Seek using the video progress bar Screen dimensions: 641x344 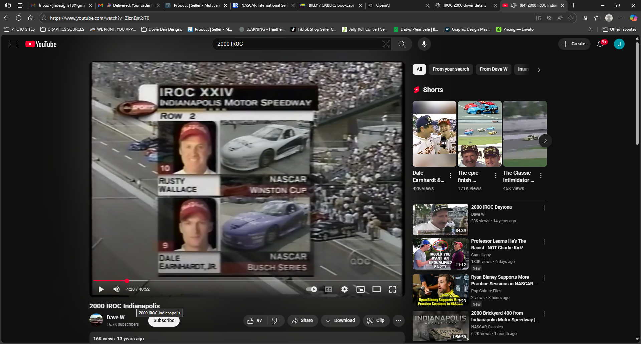click(247, 281)
